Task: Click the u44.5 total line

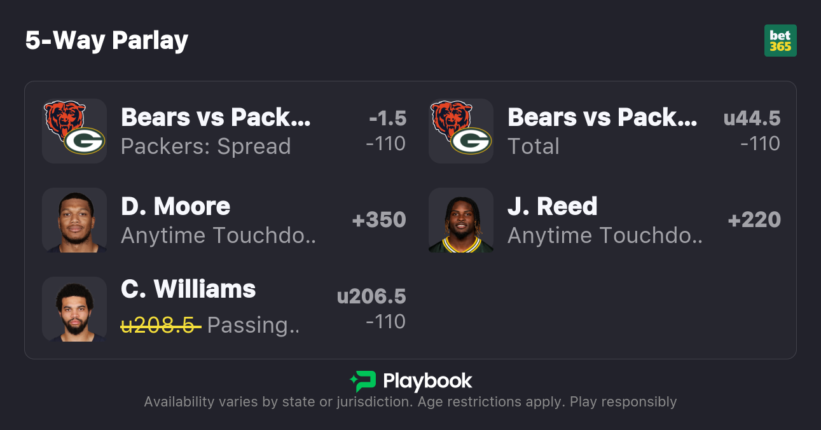Action: [x=752, y=118]
